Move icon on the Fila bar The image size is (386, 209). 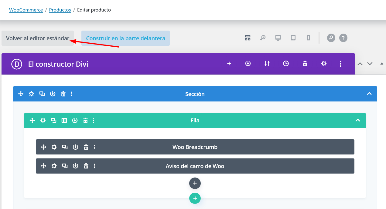[x=32, y=121]
